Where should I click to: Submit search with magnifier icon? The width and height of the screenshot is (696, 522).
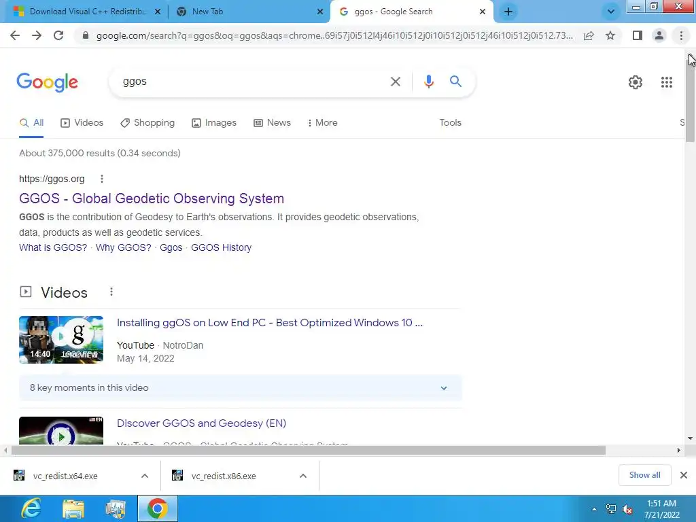[x=455, y=82]
